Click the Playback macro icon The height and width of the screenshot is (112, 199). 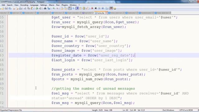click(99, 8)
